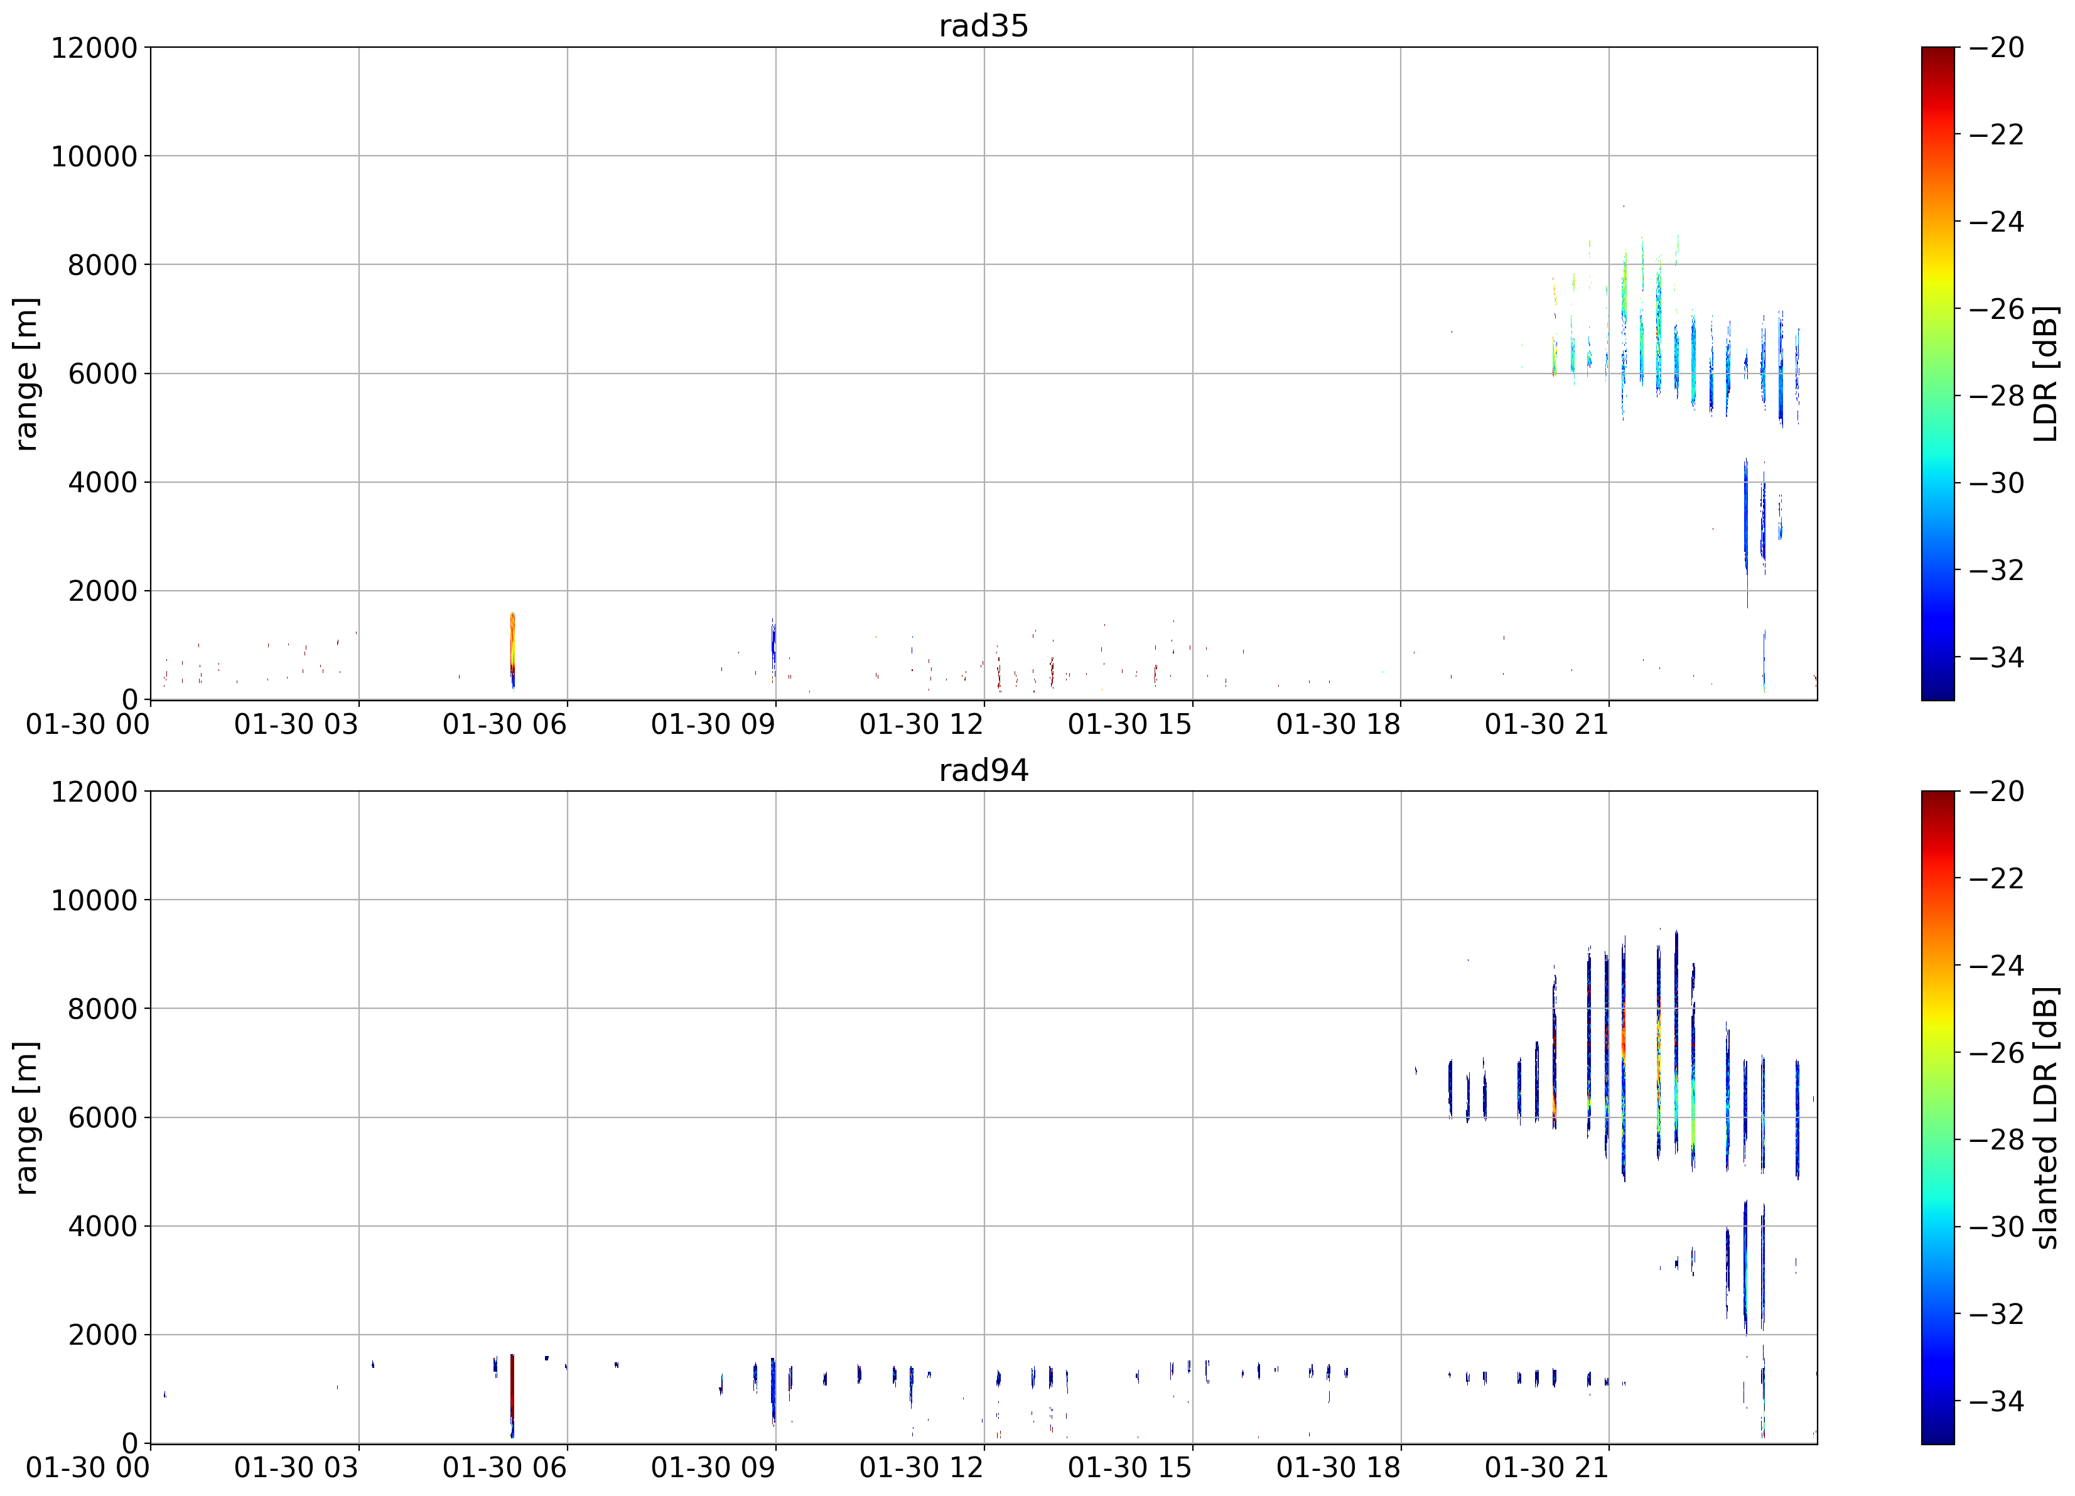The height and width of the screenshot is (1496, 2075).
Task: Click 01-30 18 x-tick under rad94 plot
Action: [1339, 1468]
